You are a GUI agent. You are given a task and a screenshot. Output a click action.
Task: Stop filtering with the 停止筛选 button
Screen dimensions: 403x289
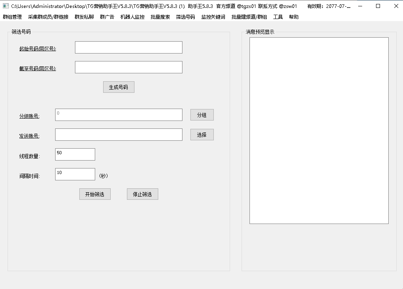click(x=142, y=194)
